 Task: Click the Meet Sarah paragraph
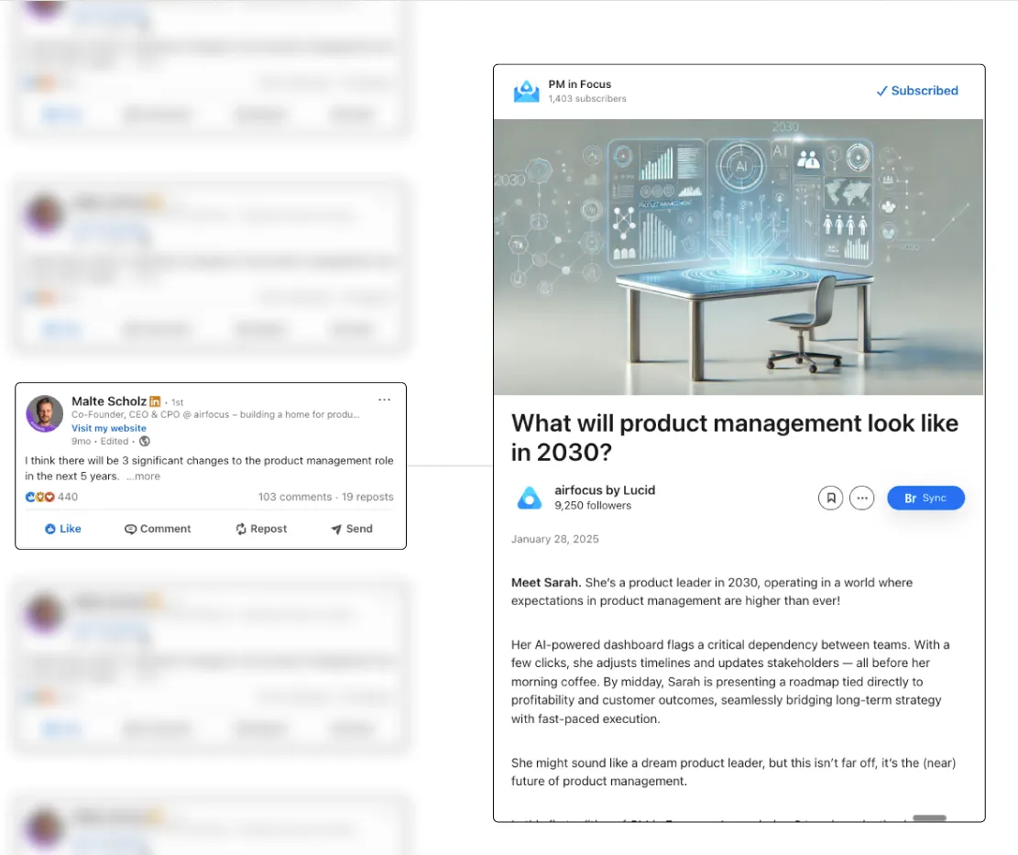coord(712,592)
